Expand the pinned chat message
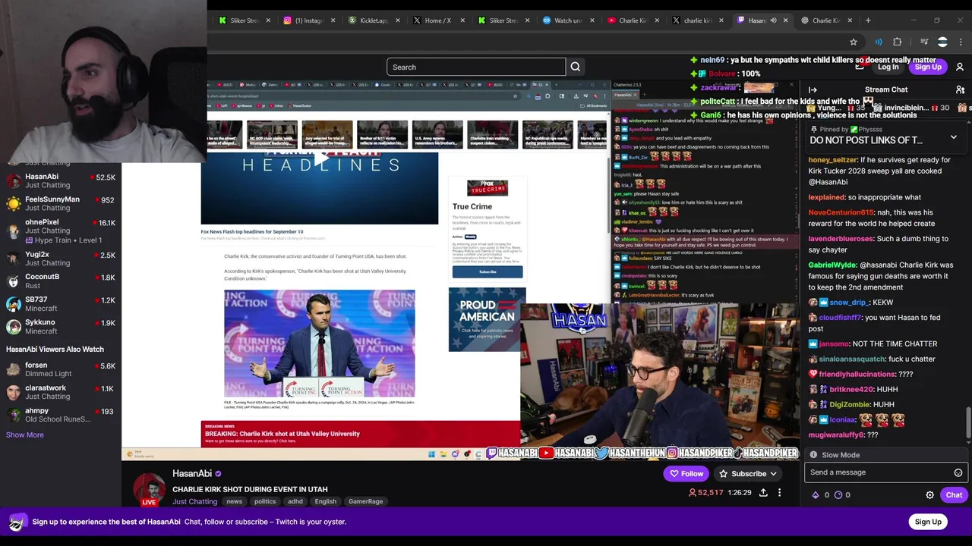The width and height of the screenshot is (972, 546). click(x=954, y=137)
